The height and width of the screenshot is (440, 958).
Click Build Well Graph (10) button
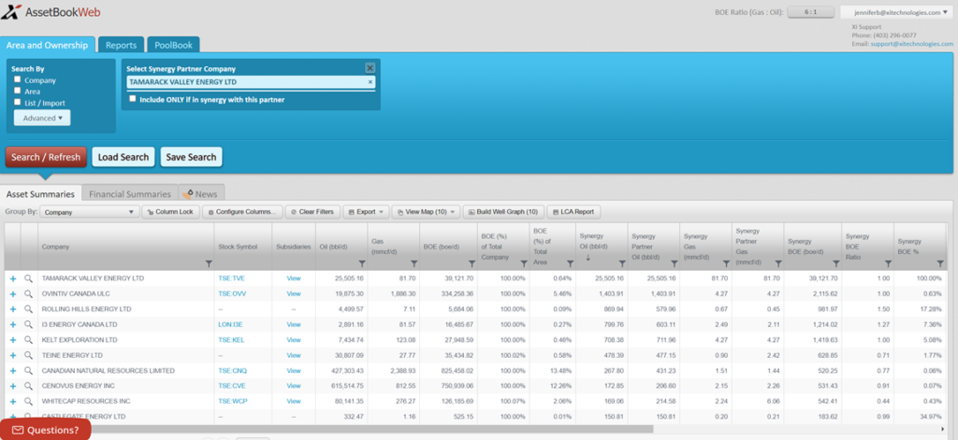coord(502,212)
